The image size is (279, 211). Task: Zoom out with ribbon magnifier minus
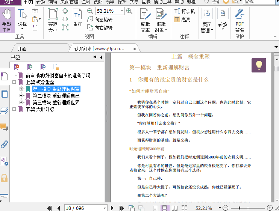(90, 11)
